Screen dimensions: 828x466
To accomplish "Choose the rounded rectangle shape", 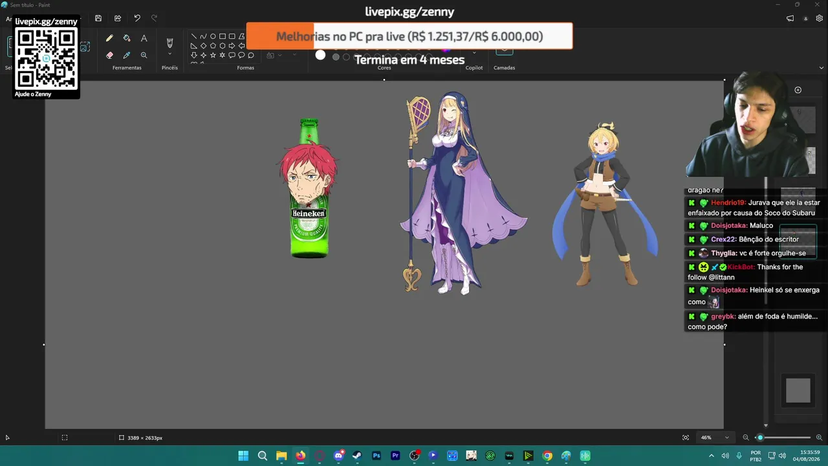I will pos(232,36).
